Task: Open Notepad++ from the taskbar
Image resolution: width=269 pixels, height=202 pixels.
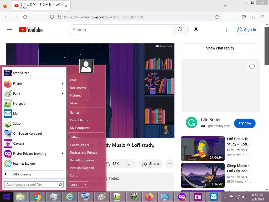Action: (x=117, y=197)
